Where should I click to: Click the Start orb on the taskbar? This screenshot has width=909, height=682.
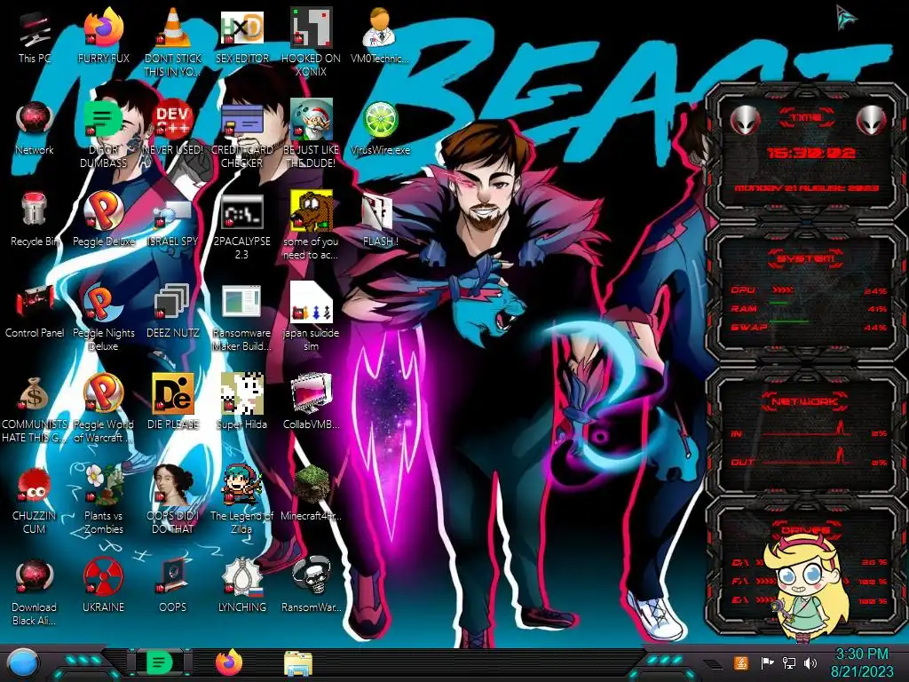coord(23,662)
